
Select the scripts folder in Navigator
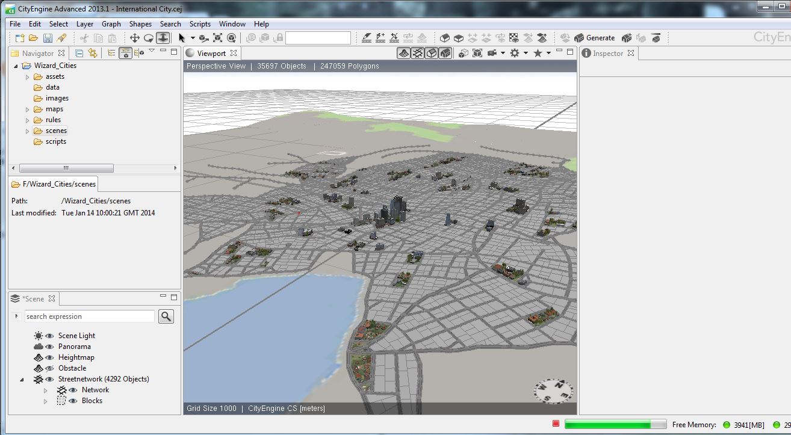pyautogui.click(x=56, y=141)
